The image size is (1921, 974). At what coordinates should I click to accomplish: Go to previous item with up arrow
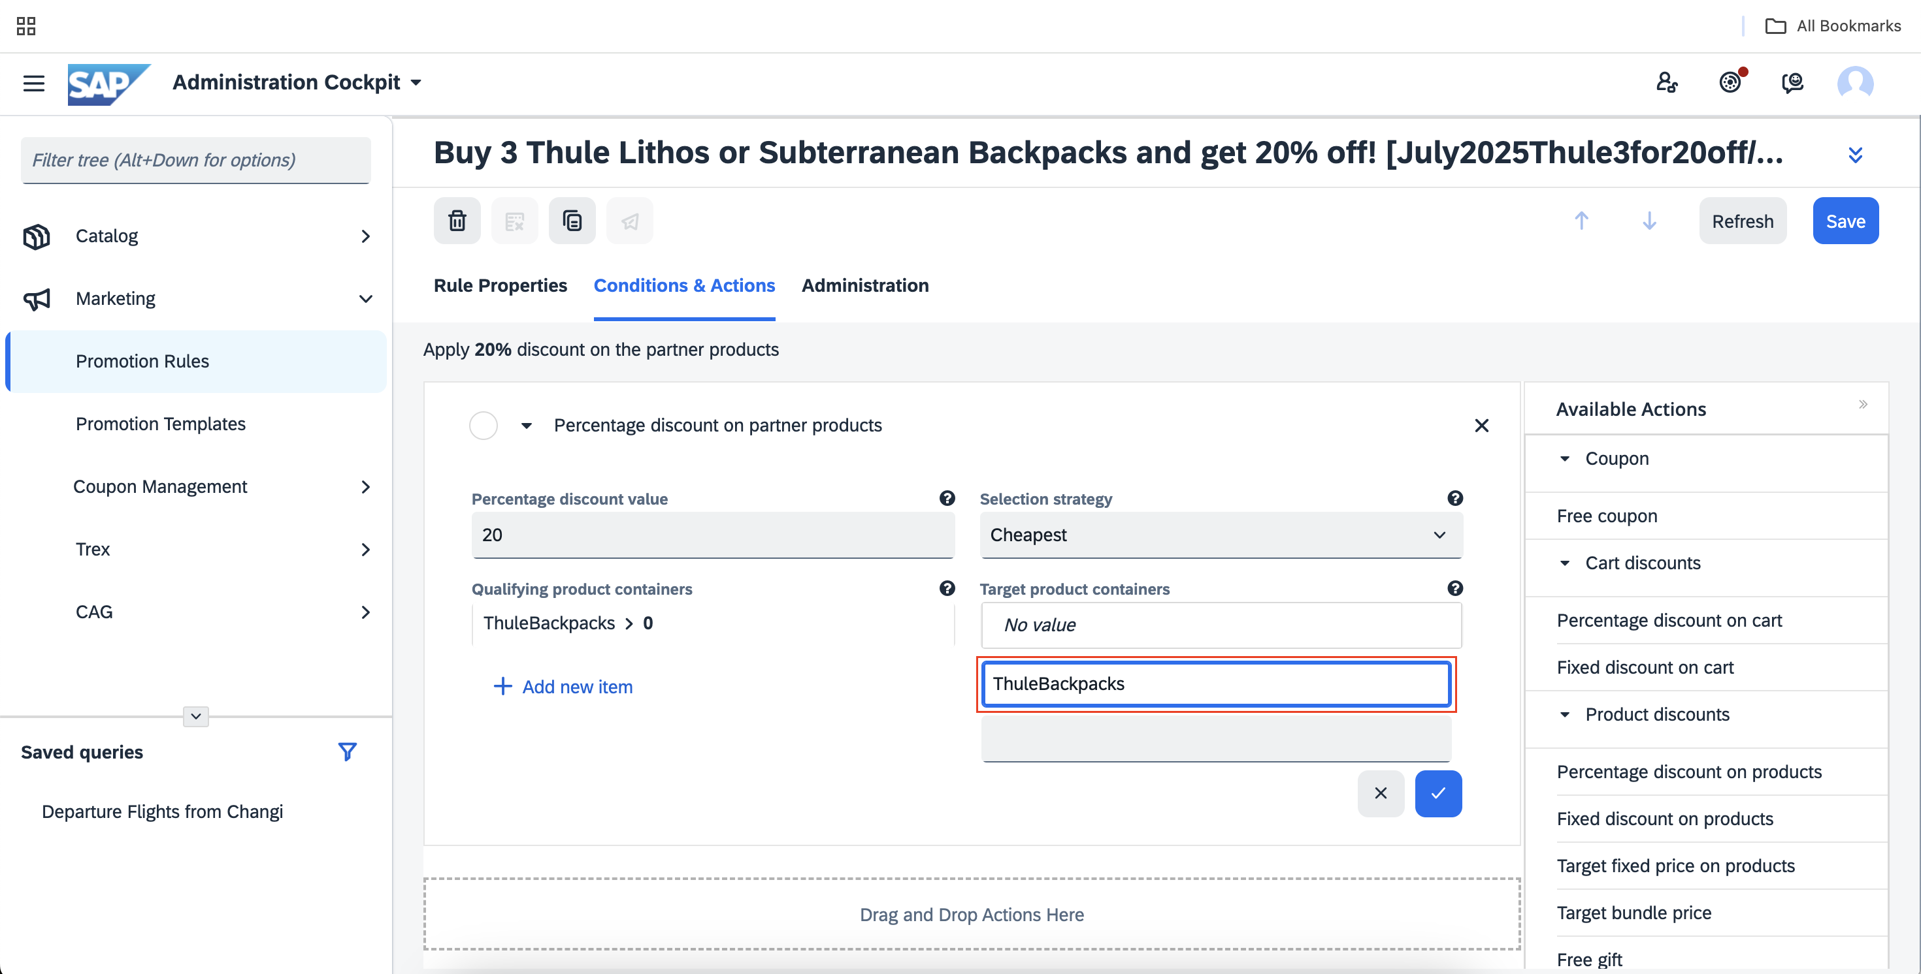[x=1582, y=221]
